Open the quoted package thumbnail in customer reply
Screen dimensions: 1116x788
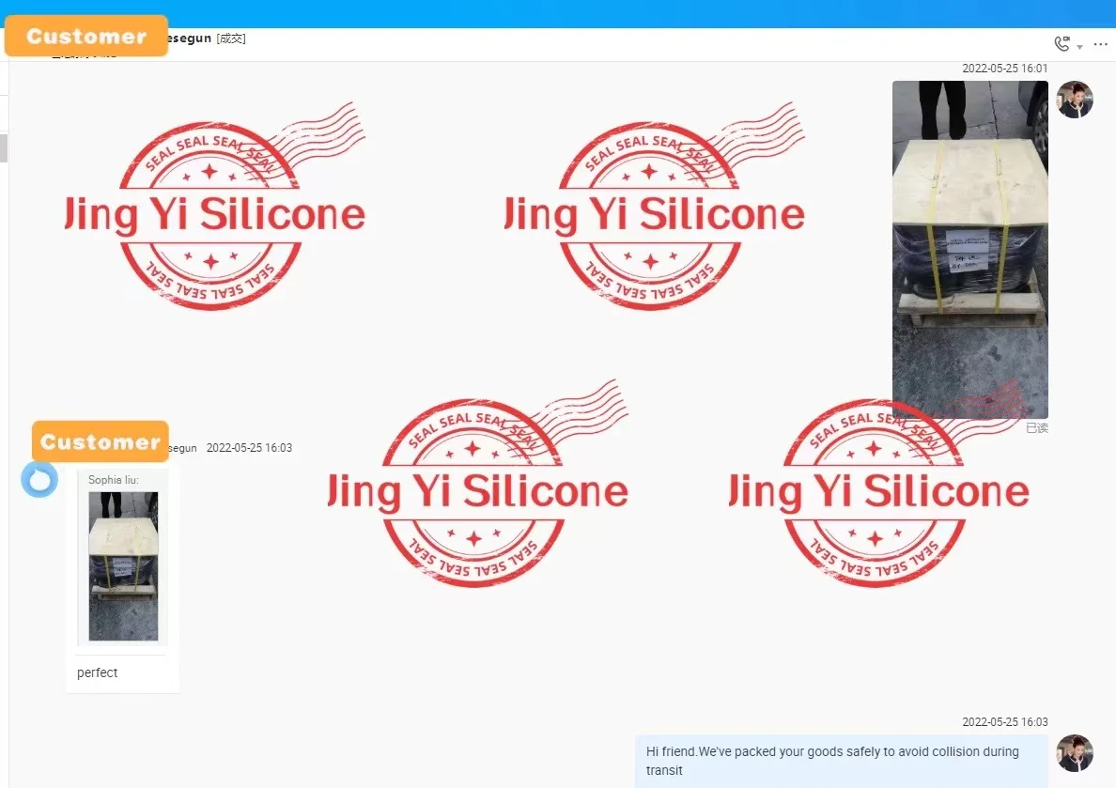(123, 566)
